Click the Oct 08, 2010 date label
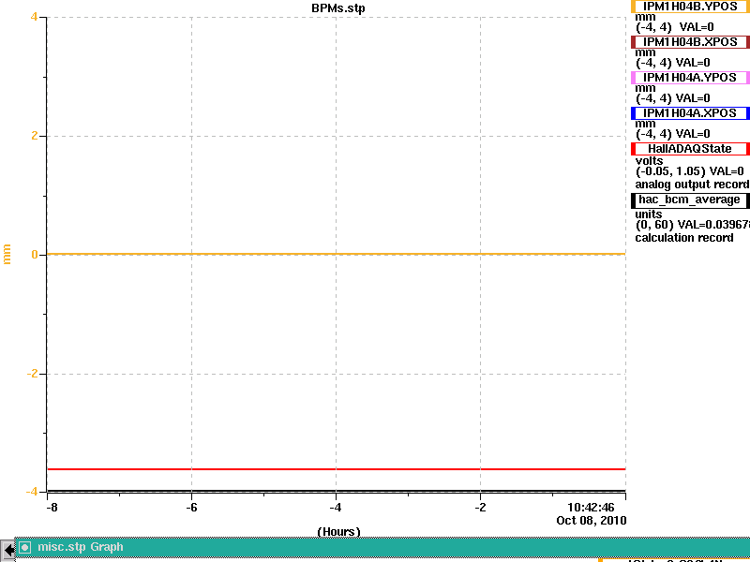Viewport: 750px width, 562px height. 592,521
